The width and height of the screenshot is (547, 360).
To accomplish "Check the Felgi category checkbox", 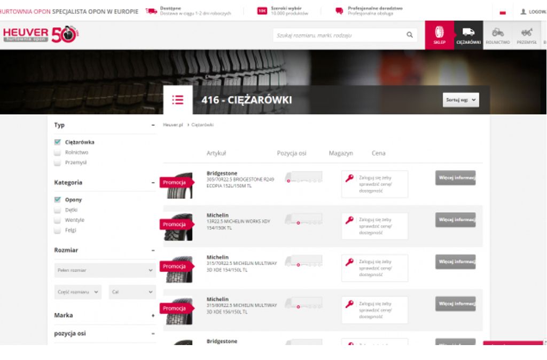I will (x=58, y=230).
